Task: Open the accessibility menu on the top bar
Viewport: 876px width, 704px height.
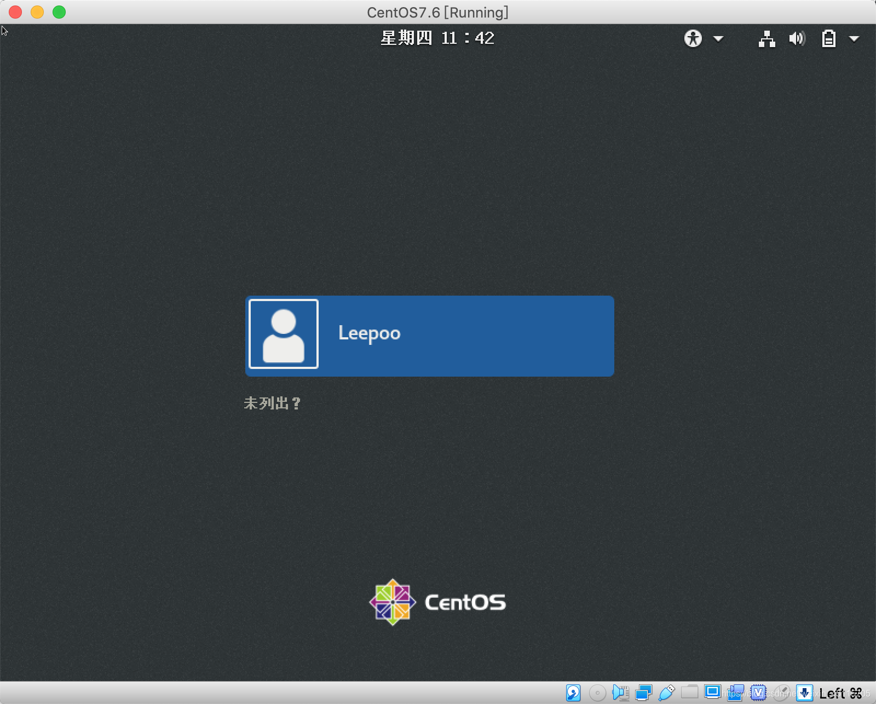Action: [693, 38]
